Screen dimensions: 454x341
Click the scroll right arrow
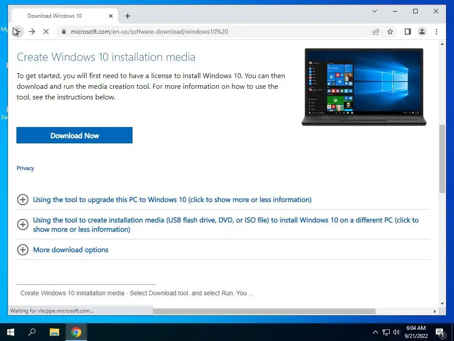pos(434,311)
